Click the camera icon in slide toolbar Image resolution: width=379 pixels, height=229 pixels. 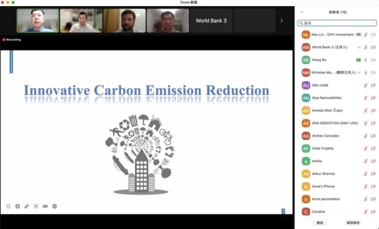click(x=45, y=206)
